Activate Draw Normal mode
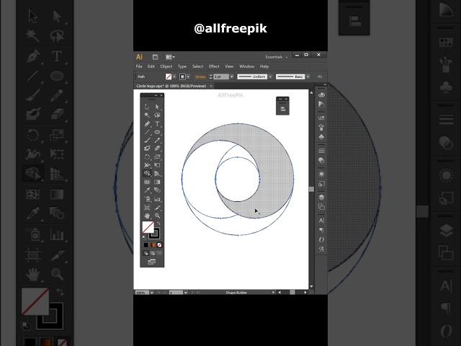This screenshot has height=346, width=461. [146, 253]
